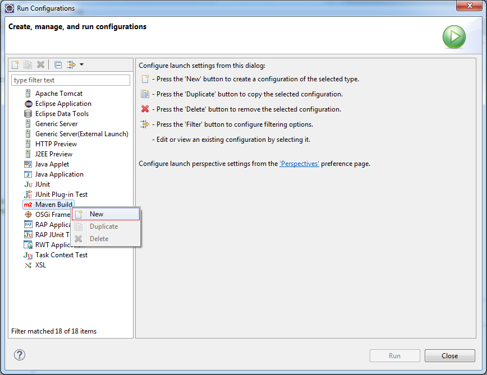The image size is (487, 375).
Task: Select J2EE Preview configuration type
Action: pyautogui.click(x=54, y=154)
